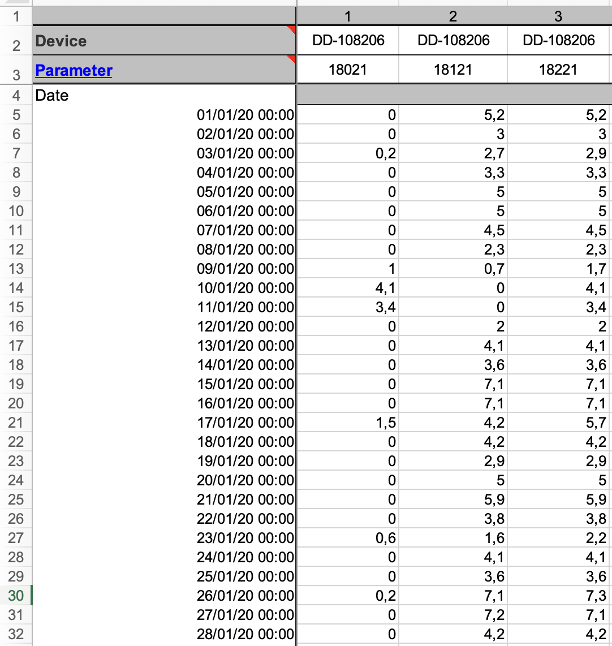Select row header 5
This screenshot has width=612, height=646.
[16, 114]
